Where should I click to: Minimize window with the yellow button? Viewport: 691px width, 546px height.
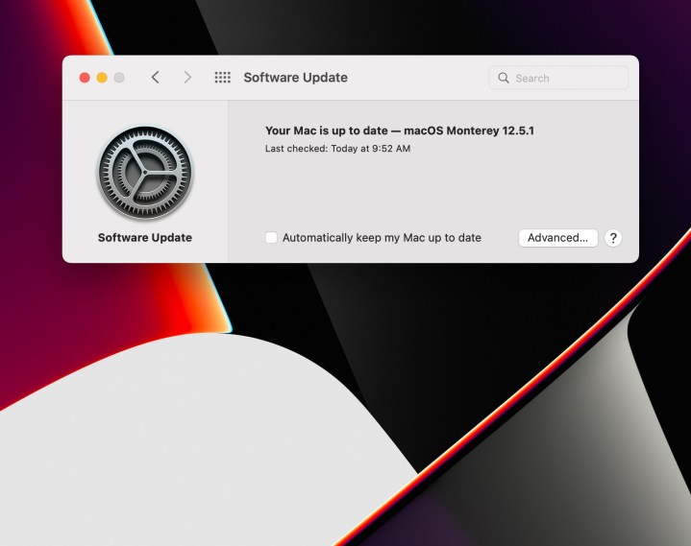click(102, 78)
